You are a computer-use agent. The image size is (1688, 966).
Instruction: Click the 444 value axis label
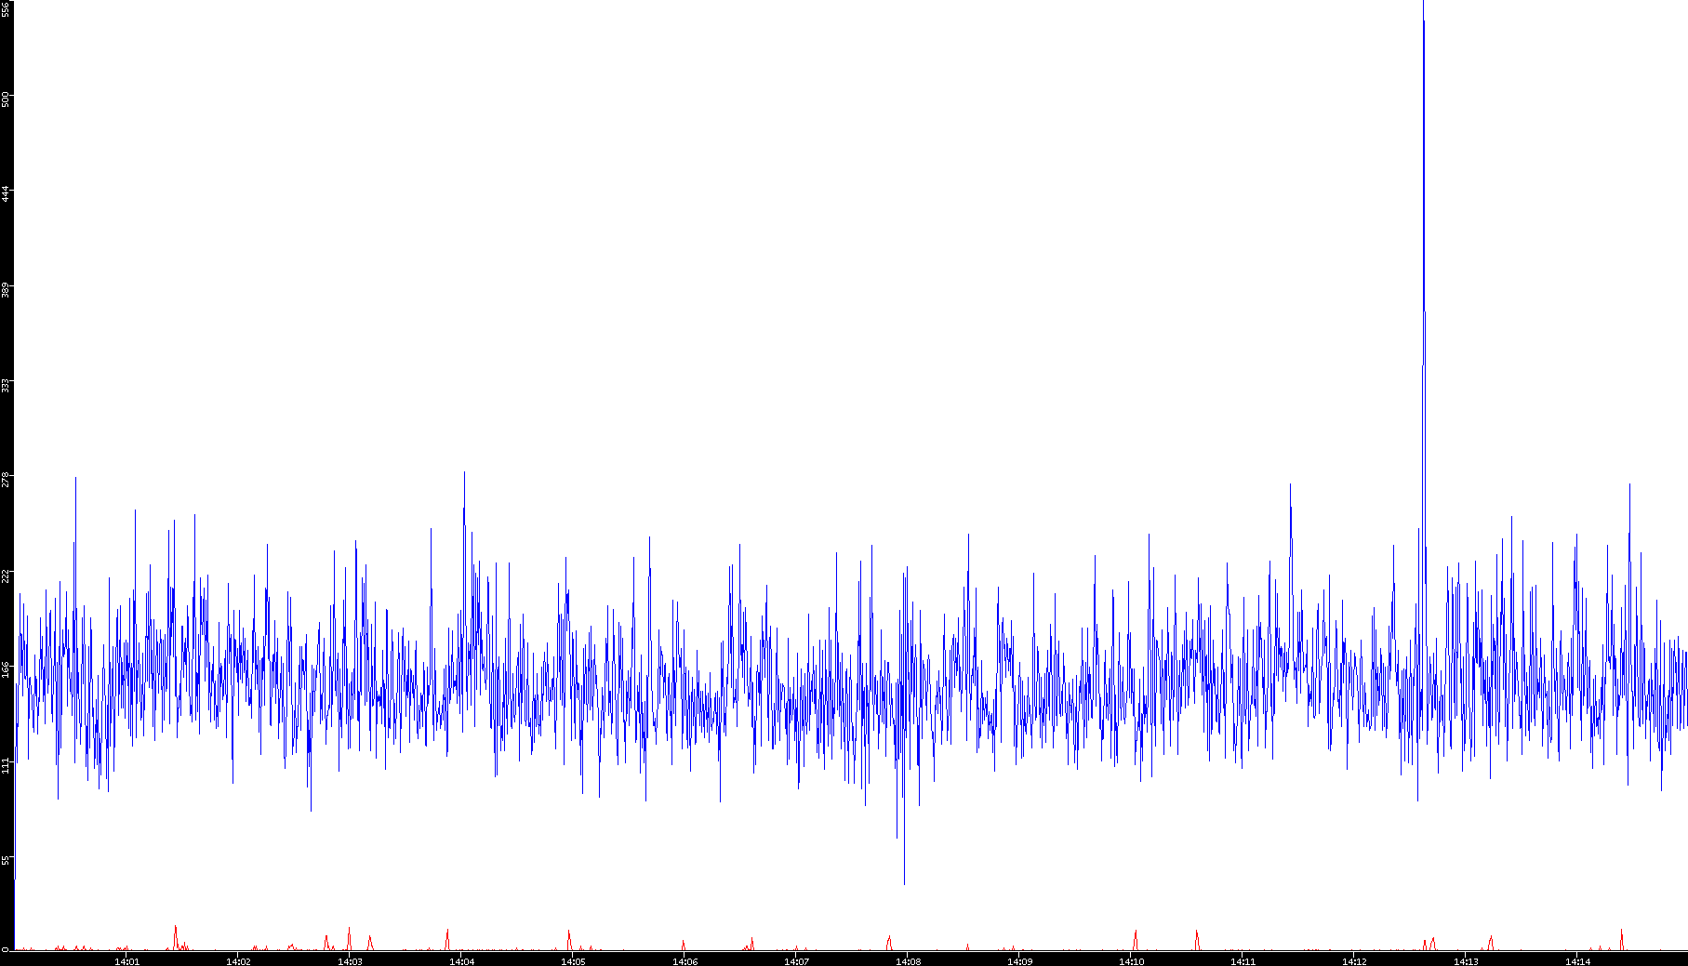click(x=6, y=194)
